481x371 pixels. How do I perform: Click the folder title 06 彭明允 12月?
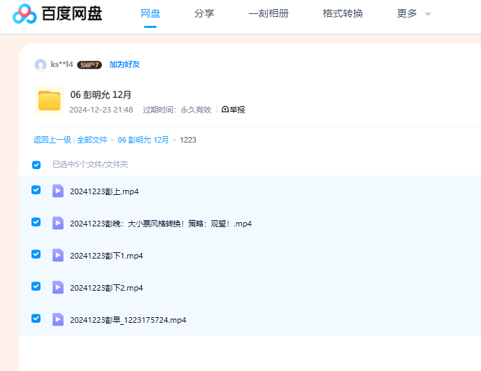[x=101, y=95]
